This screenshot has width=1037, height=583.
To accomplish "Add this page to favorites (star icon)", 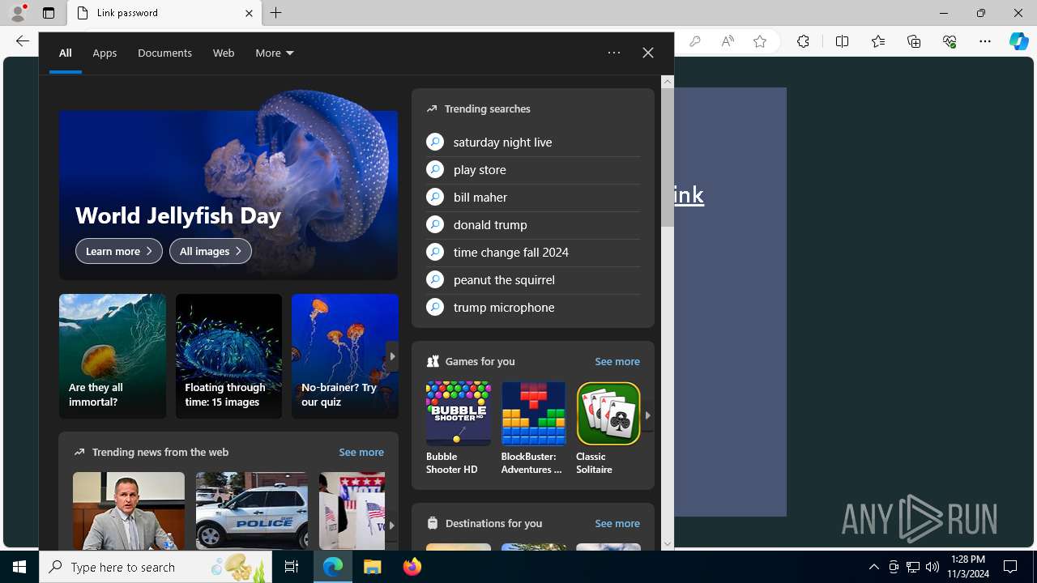I will click(760, 41).
